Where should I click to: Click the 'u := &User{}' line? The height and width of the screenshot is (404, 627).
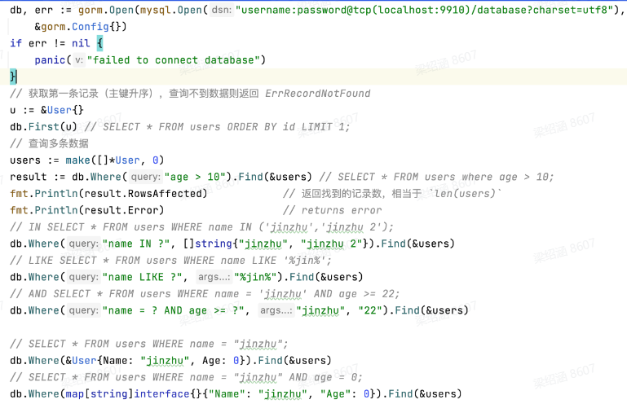tap(46, 110)
